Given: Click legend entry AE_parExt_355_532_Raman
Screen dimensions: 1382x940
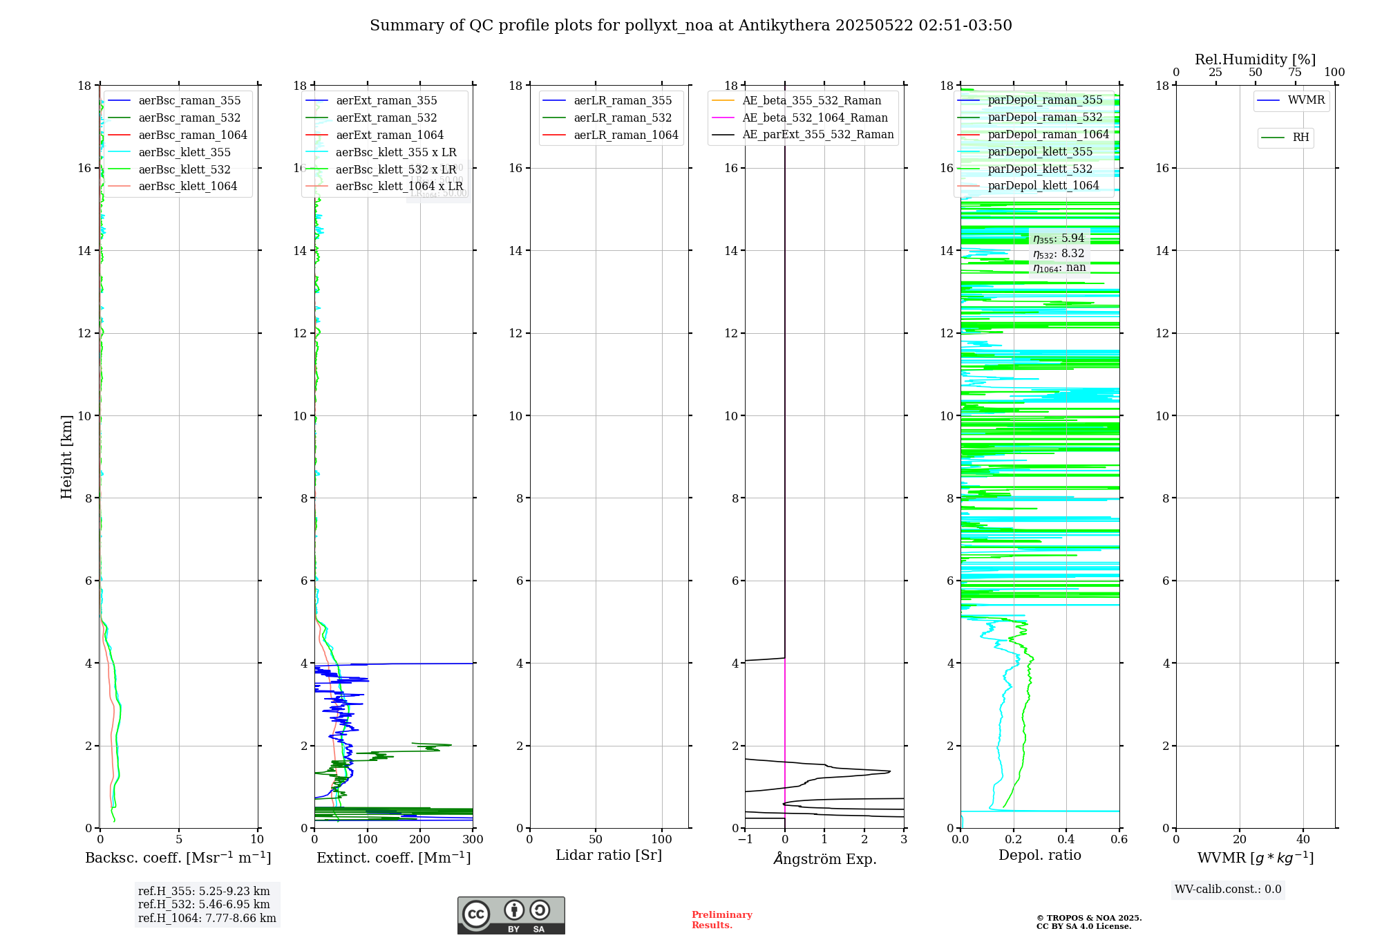Looking at the screenshot, I should coord(804,135).
